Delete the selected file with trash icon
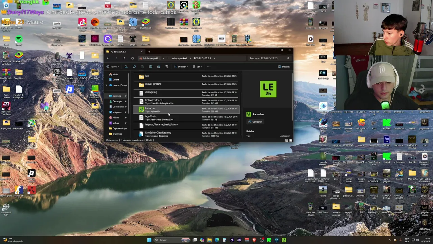Viewport: 433px width, 244px height. tap(166, 67)
